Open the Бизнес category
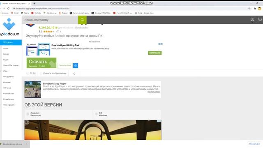 [6, 54]
